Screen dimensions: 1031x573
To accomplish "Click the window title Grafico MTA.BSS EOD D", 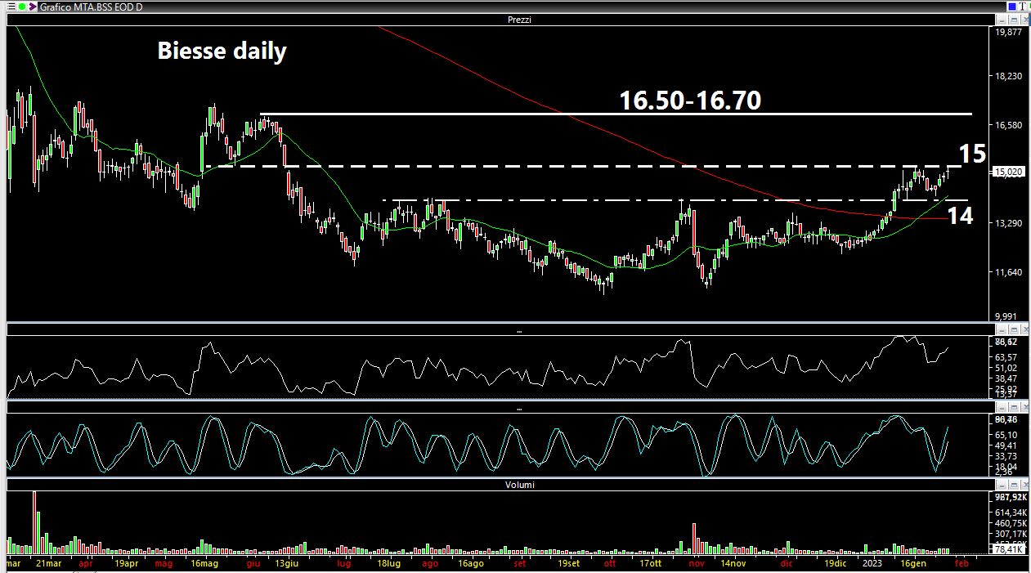I will click(x=92, y=7).
